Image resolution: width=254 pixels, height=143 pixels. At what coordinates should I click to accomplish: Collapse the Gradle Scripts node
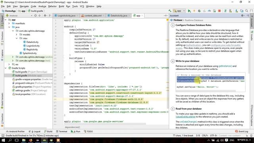pyautogui.click(x=6, y=68)
